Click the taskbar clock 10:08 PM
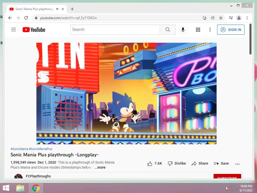257x193 pixels. (x=246, y=186)
